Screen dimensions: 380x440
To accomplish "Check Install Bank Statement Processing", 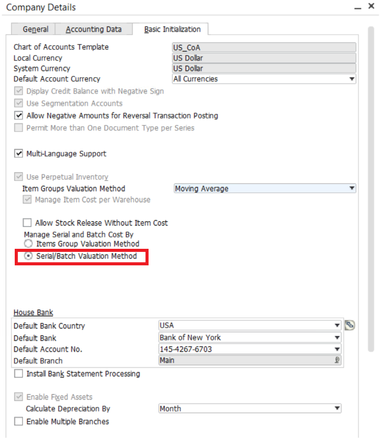I will click(x=18, y=374).
